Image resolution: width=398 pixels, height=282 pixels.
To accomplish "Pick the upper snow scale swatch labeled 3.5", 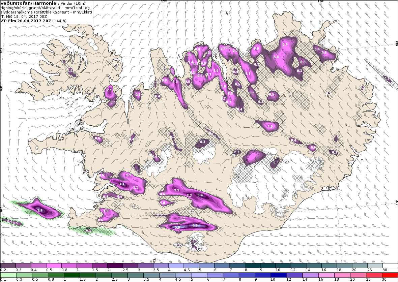I will point(161,265).
